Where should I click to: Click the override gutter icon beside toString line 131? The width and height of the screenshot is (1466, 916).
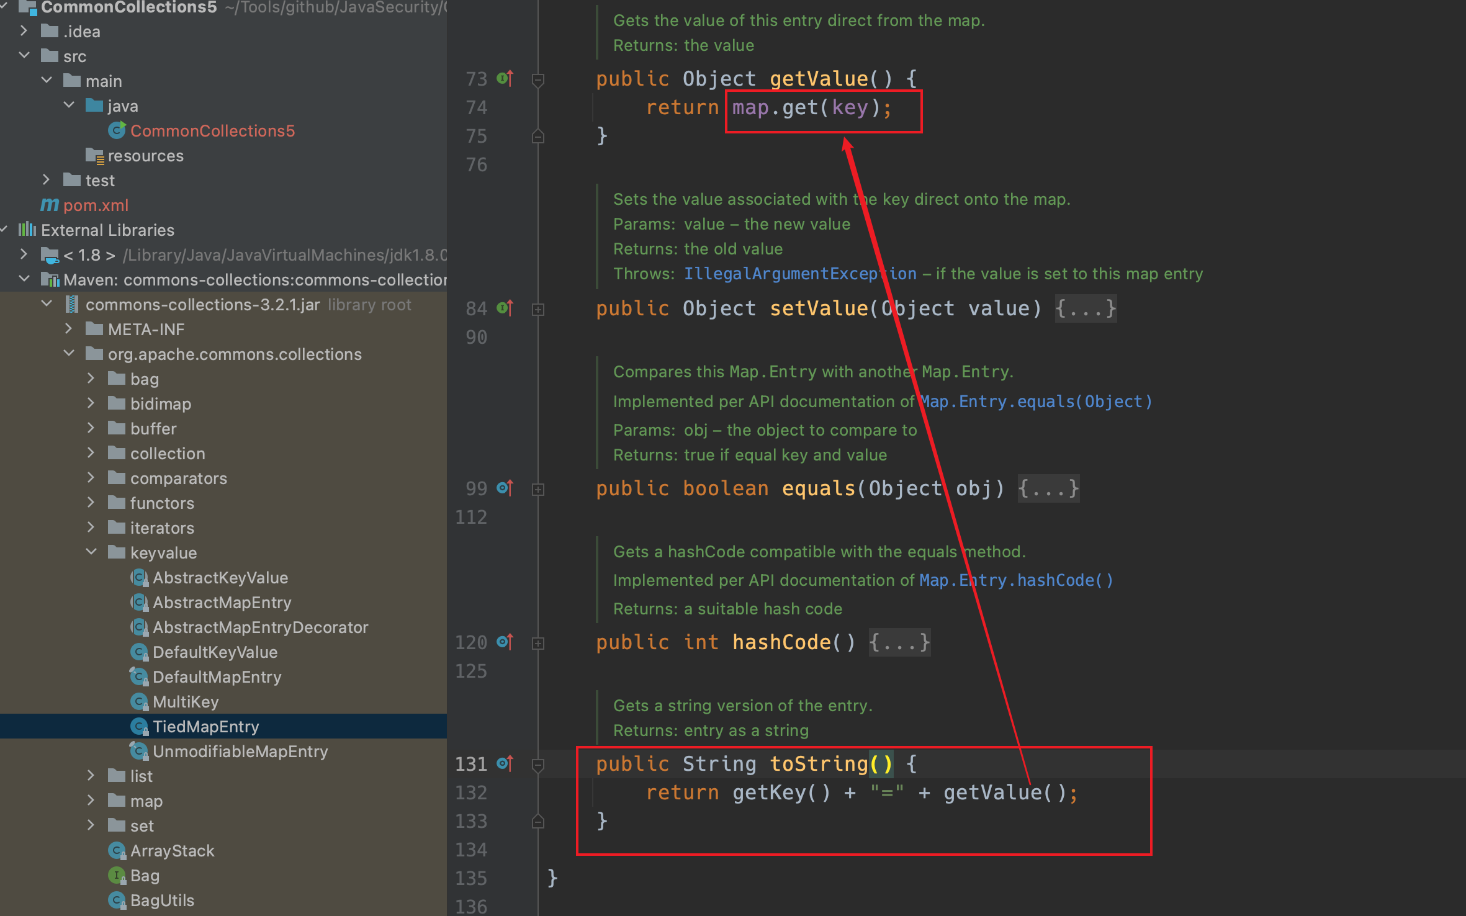point(505,764)
